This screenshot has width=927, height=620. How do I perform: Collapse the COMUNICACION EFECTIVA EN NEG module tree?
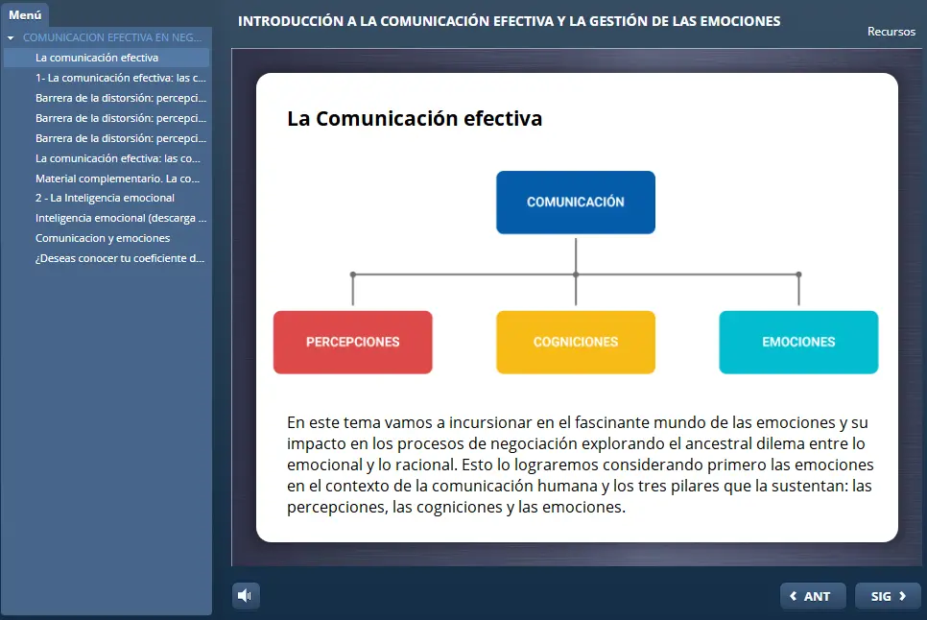click(x=10, y=36)
